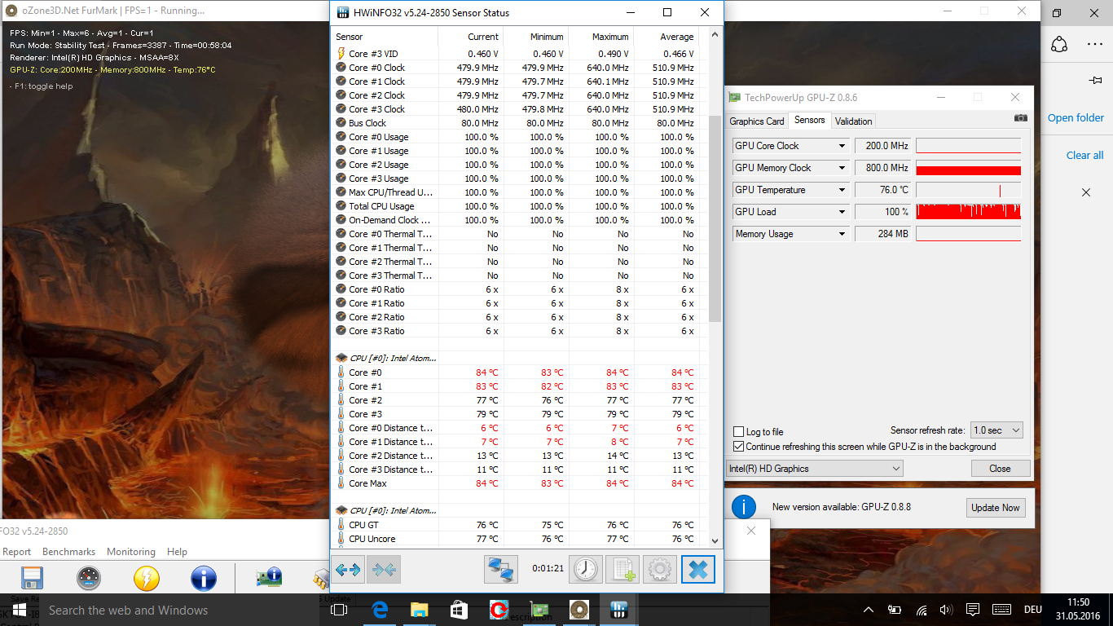
Task: Open the Validation tab in GPU-Z
Action: tap(854, 121)
